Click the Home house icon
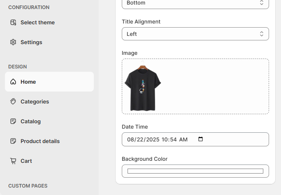Image resolution: width=281 pixels, height=195 pixels. [13, 82]
